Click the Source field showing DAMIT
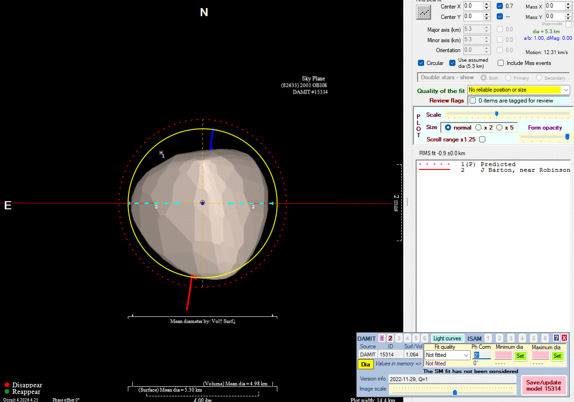 click(x=368, y=355)
